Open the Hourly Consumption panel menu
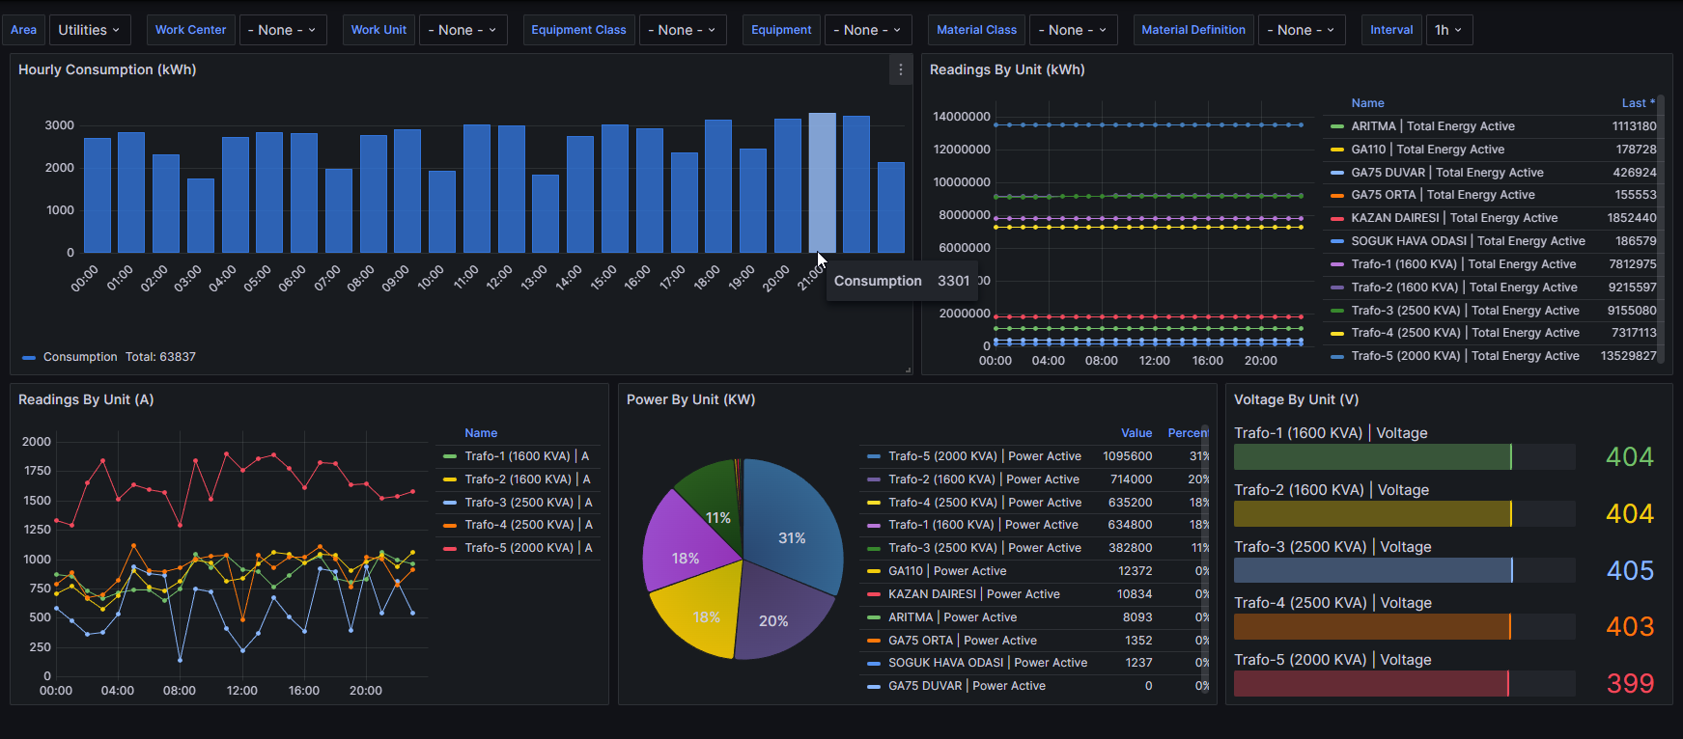 click(x=900, y=69)
